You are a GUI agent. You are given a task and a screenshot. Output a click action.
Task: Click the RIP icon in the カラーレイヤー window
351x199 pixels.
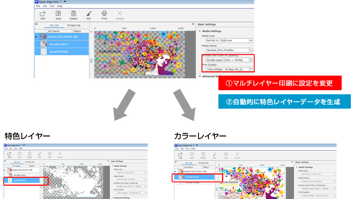tap(215, 154)
